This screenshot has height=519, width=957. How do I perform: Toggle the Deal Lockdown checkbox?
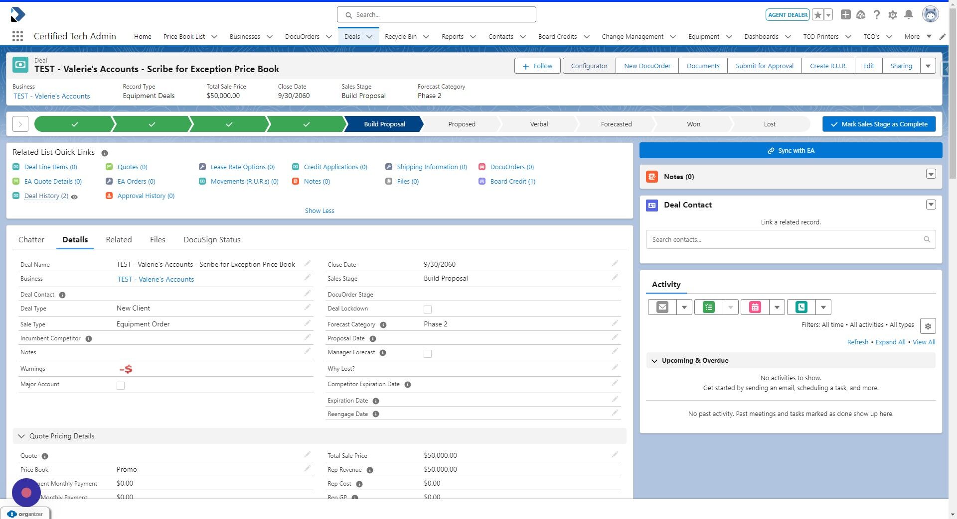click(427, 310)
